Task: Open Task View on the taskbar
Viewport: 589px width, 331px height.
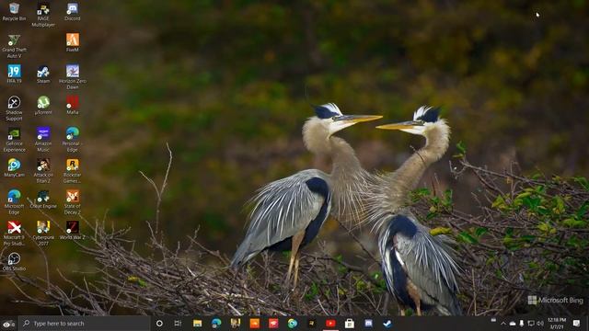Action: (178, 324)
